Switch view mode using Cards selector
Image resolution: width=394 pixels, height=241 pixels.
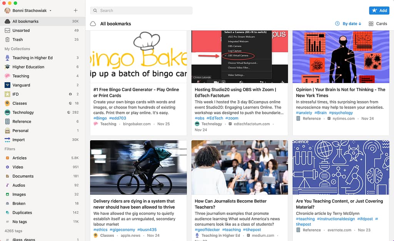click(377, 24)
